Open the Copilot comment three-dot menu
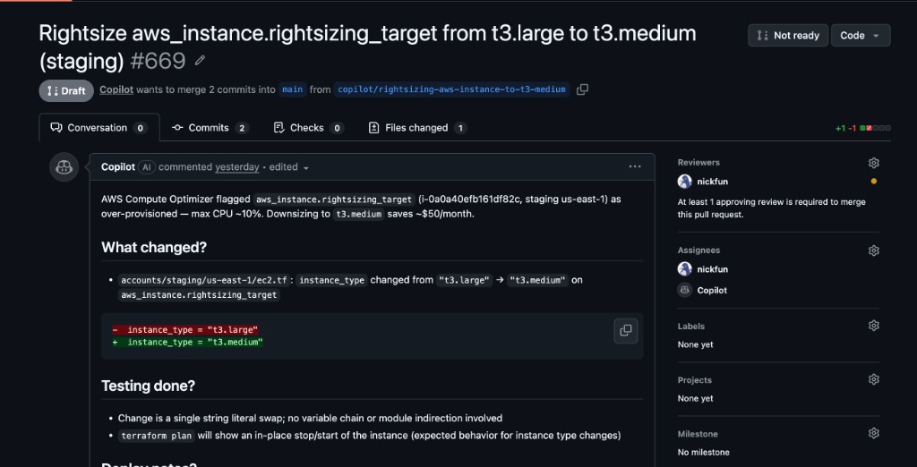The width and height of the screenshot is (917, 467). point(635,166)
